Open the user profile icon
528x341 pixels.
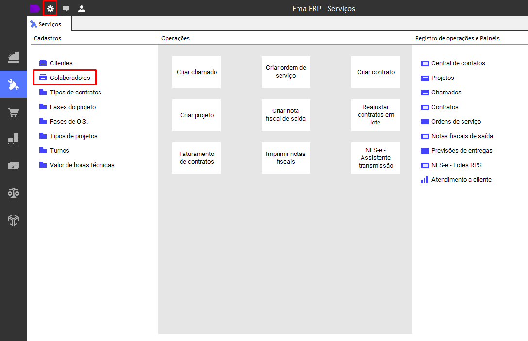pos(82,9)
